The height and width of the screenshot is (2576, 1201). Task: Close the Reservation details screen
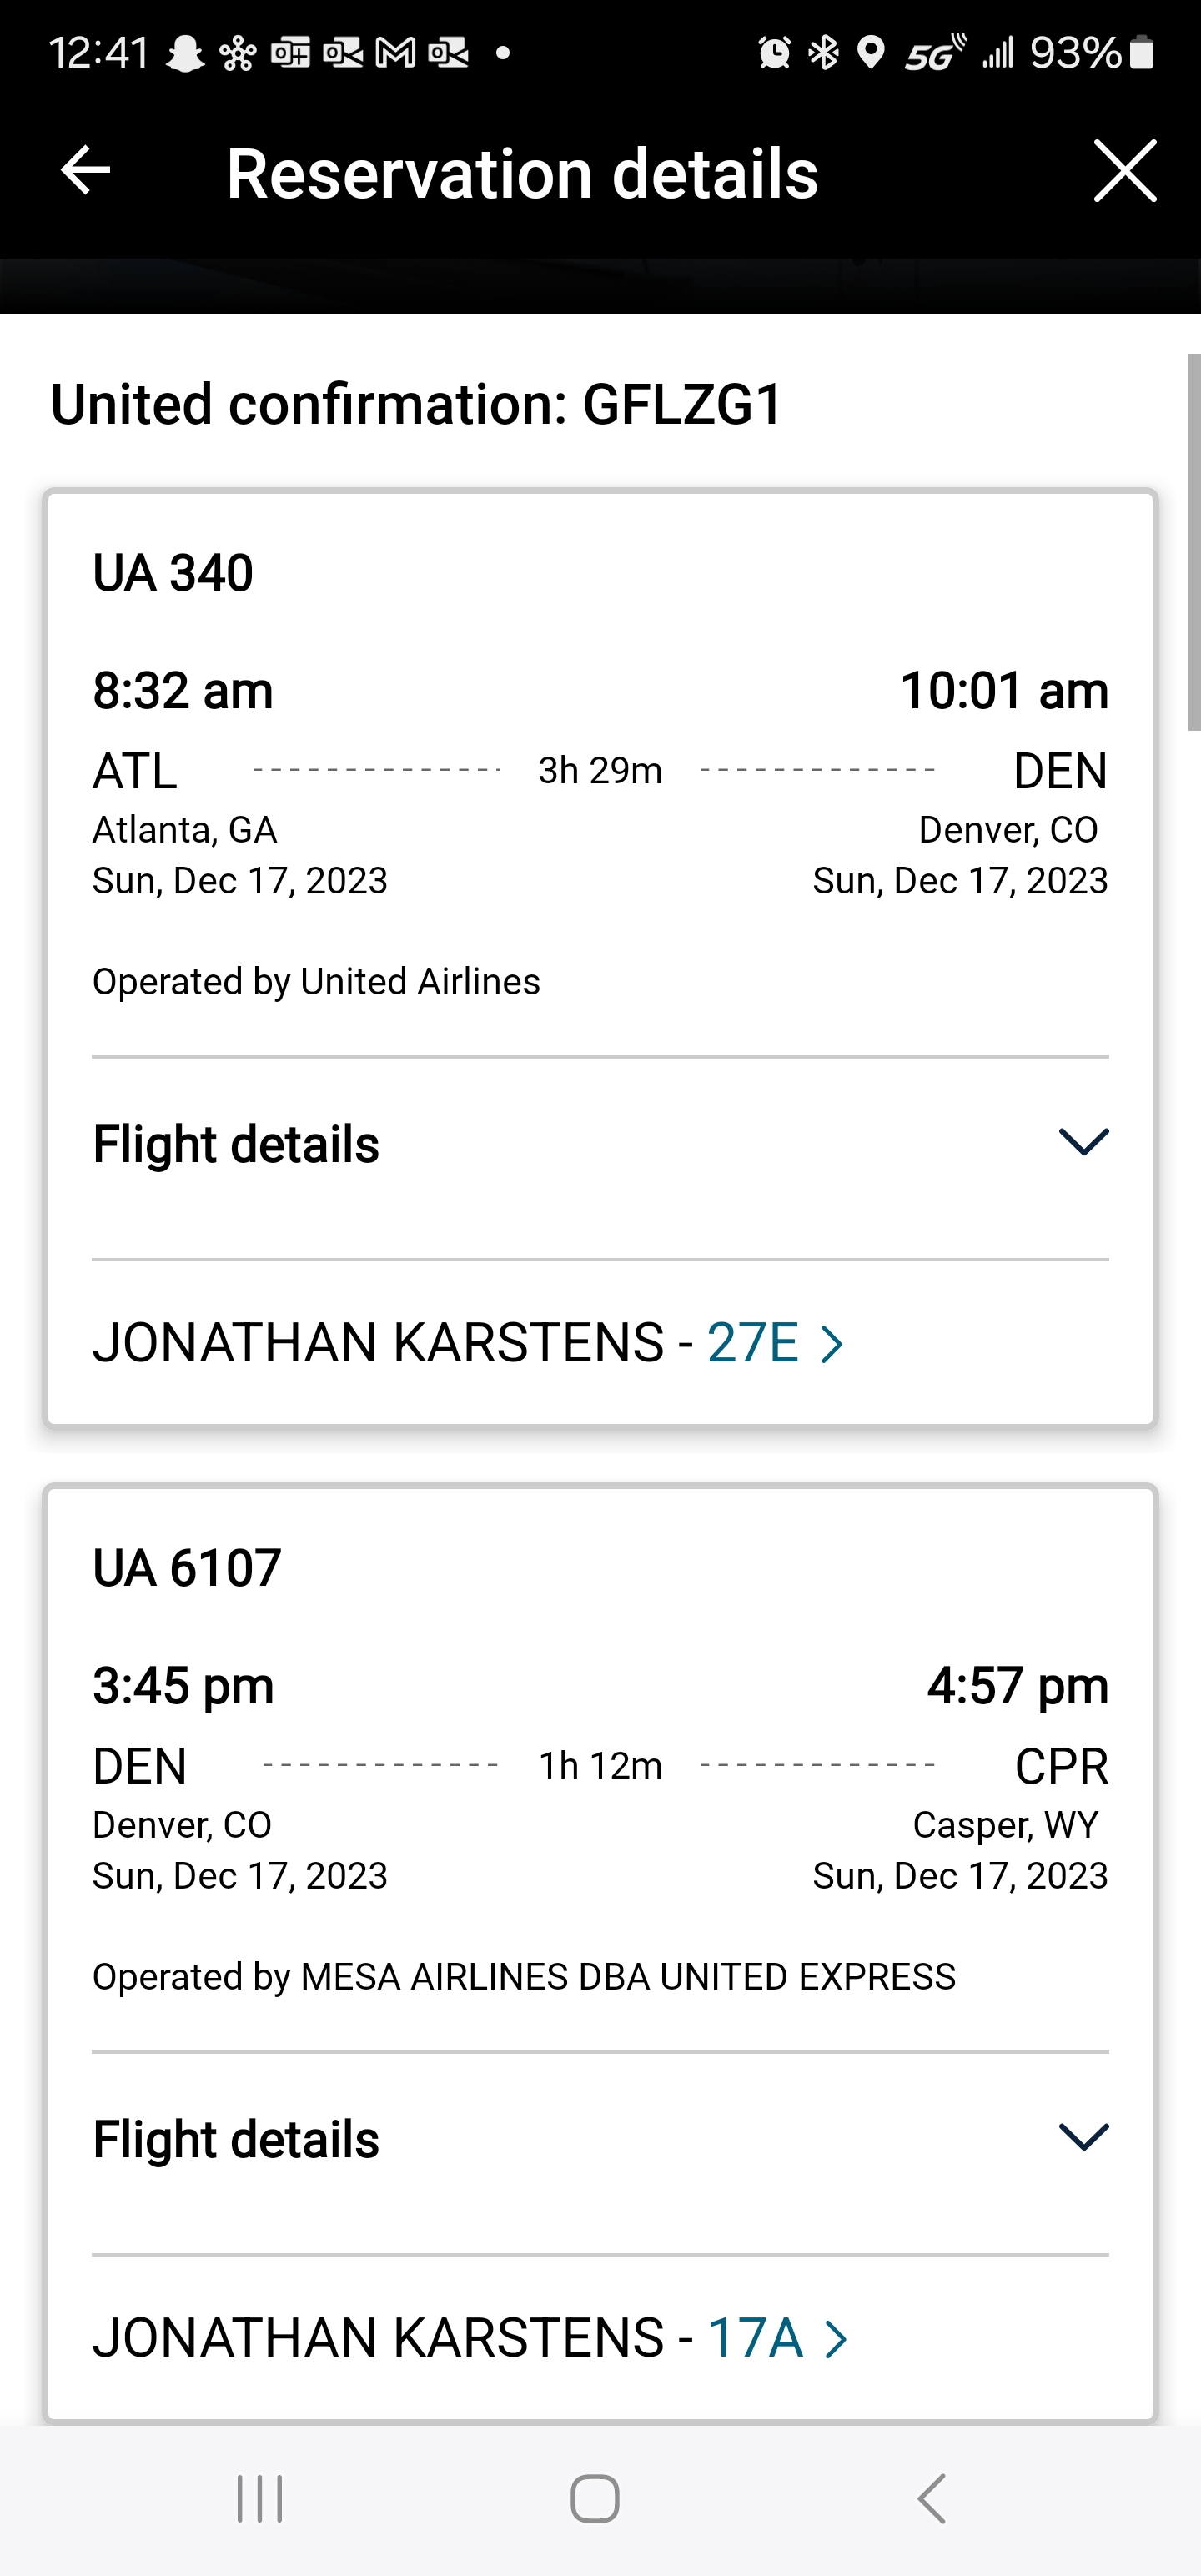pos(1124,171)
